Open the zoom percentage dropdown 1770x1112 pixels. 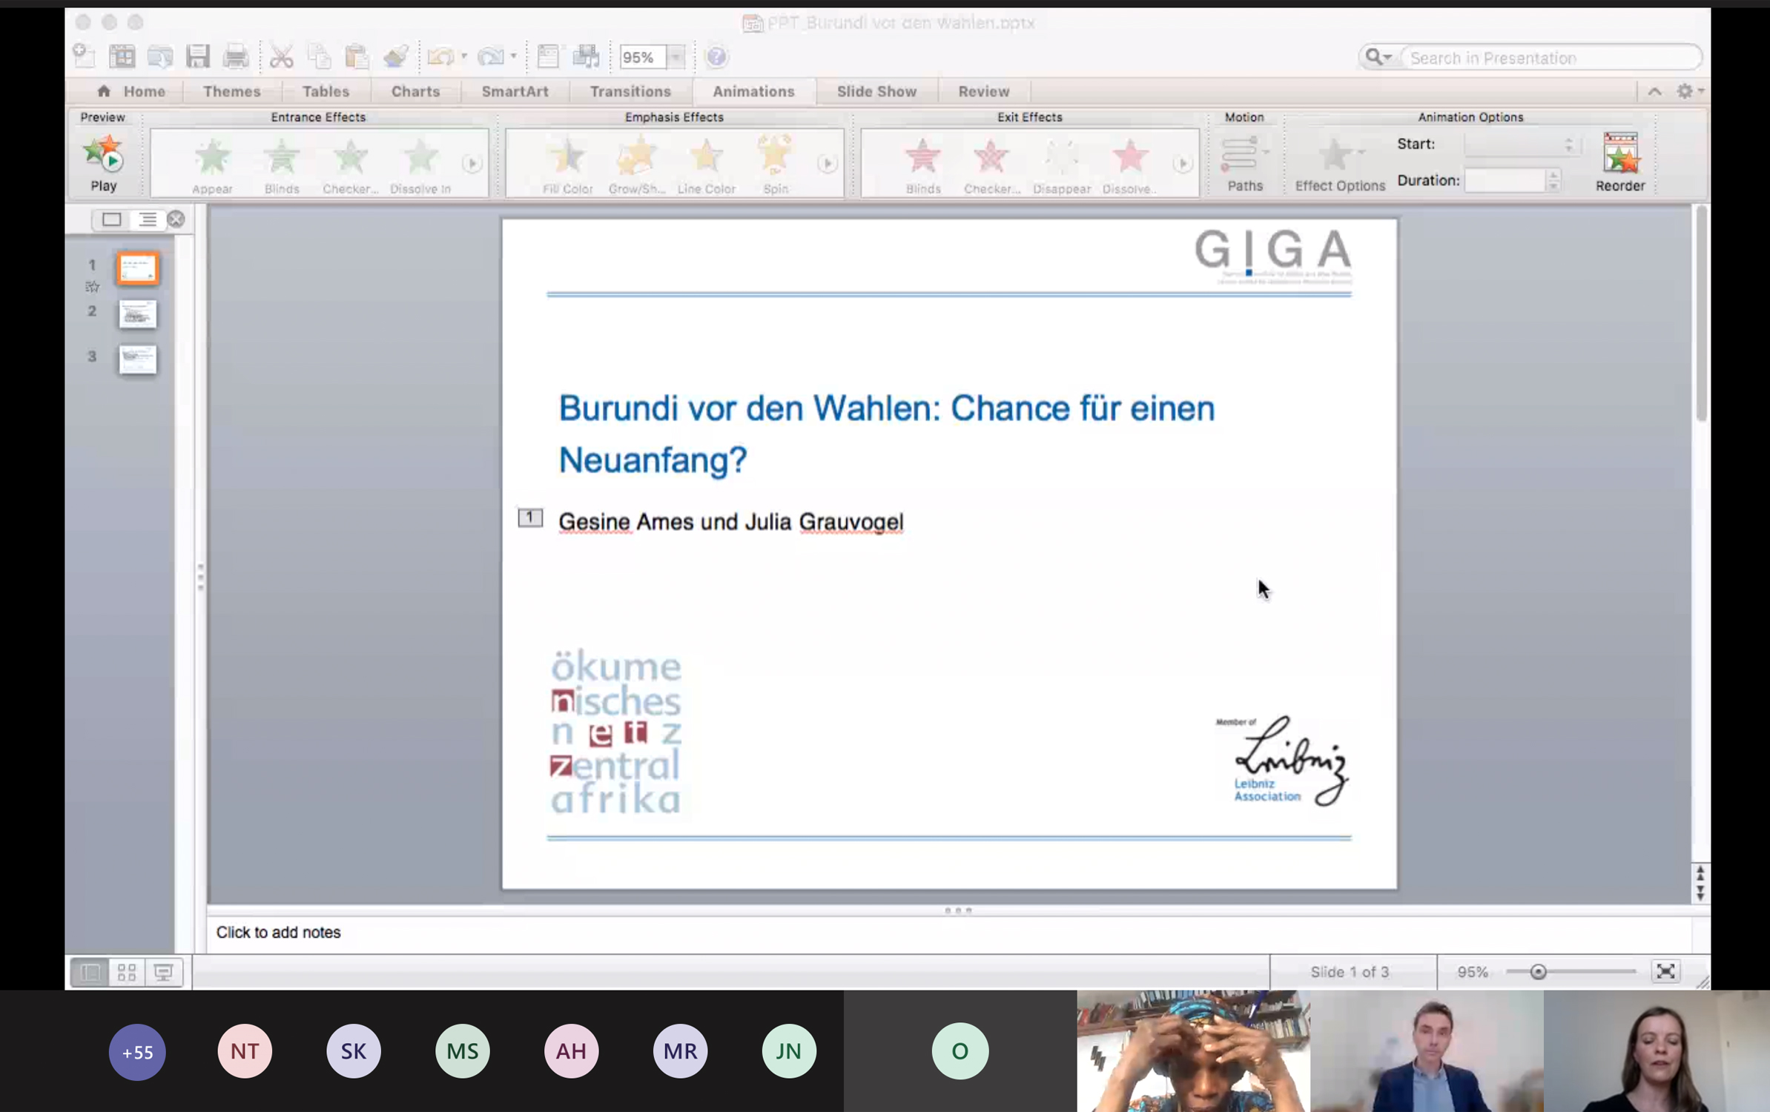(x=676, y=56)
